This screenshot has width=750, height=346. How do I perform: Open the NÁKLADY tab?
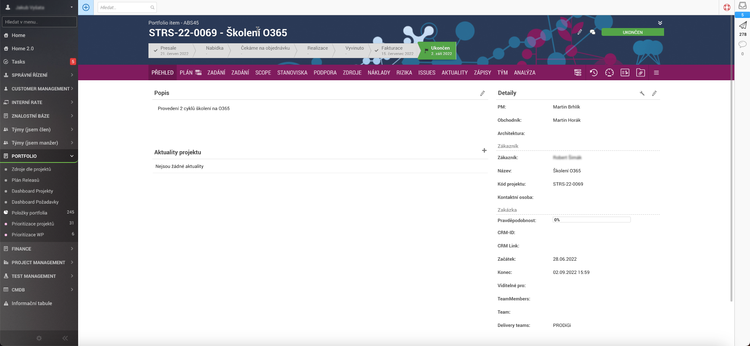379,72
